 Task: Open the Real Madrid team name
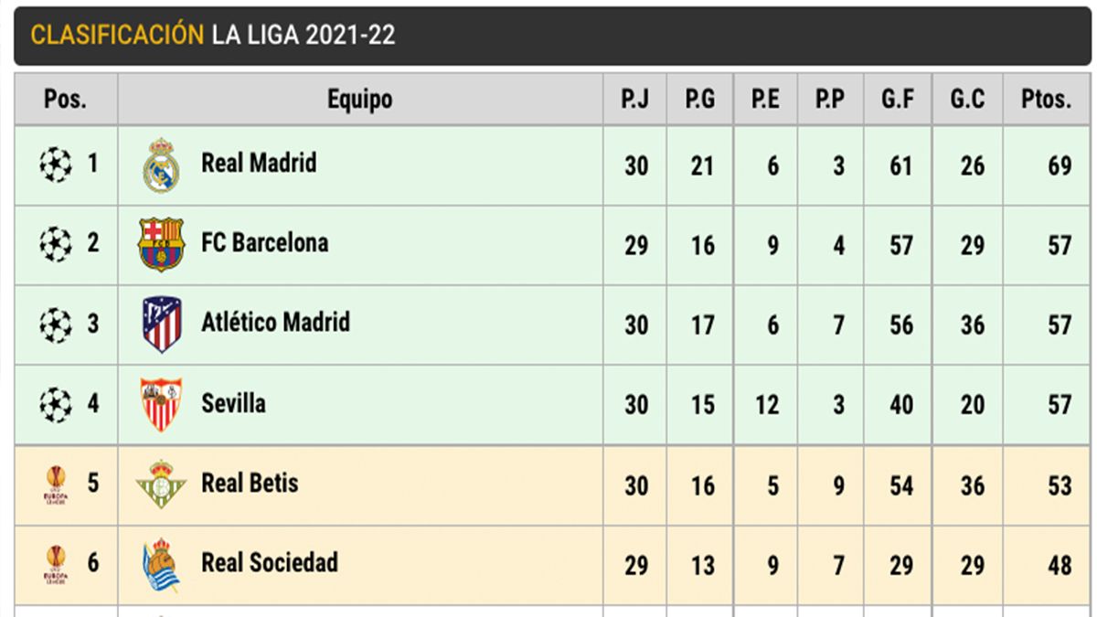click(259, 164)
